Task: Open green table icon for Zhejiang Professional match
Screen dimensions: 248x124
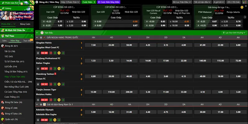Action: (x=55, y=69)
